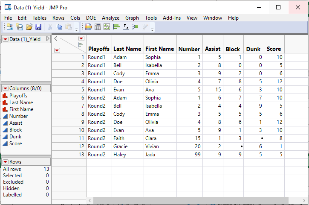Viewport: 309px width, 205px height.
Task: Select Assist in the Columns list
Action: tap(16, 123)
